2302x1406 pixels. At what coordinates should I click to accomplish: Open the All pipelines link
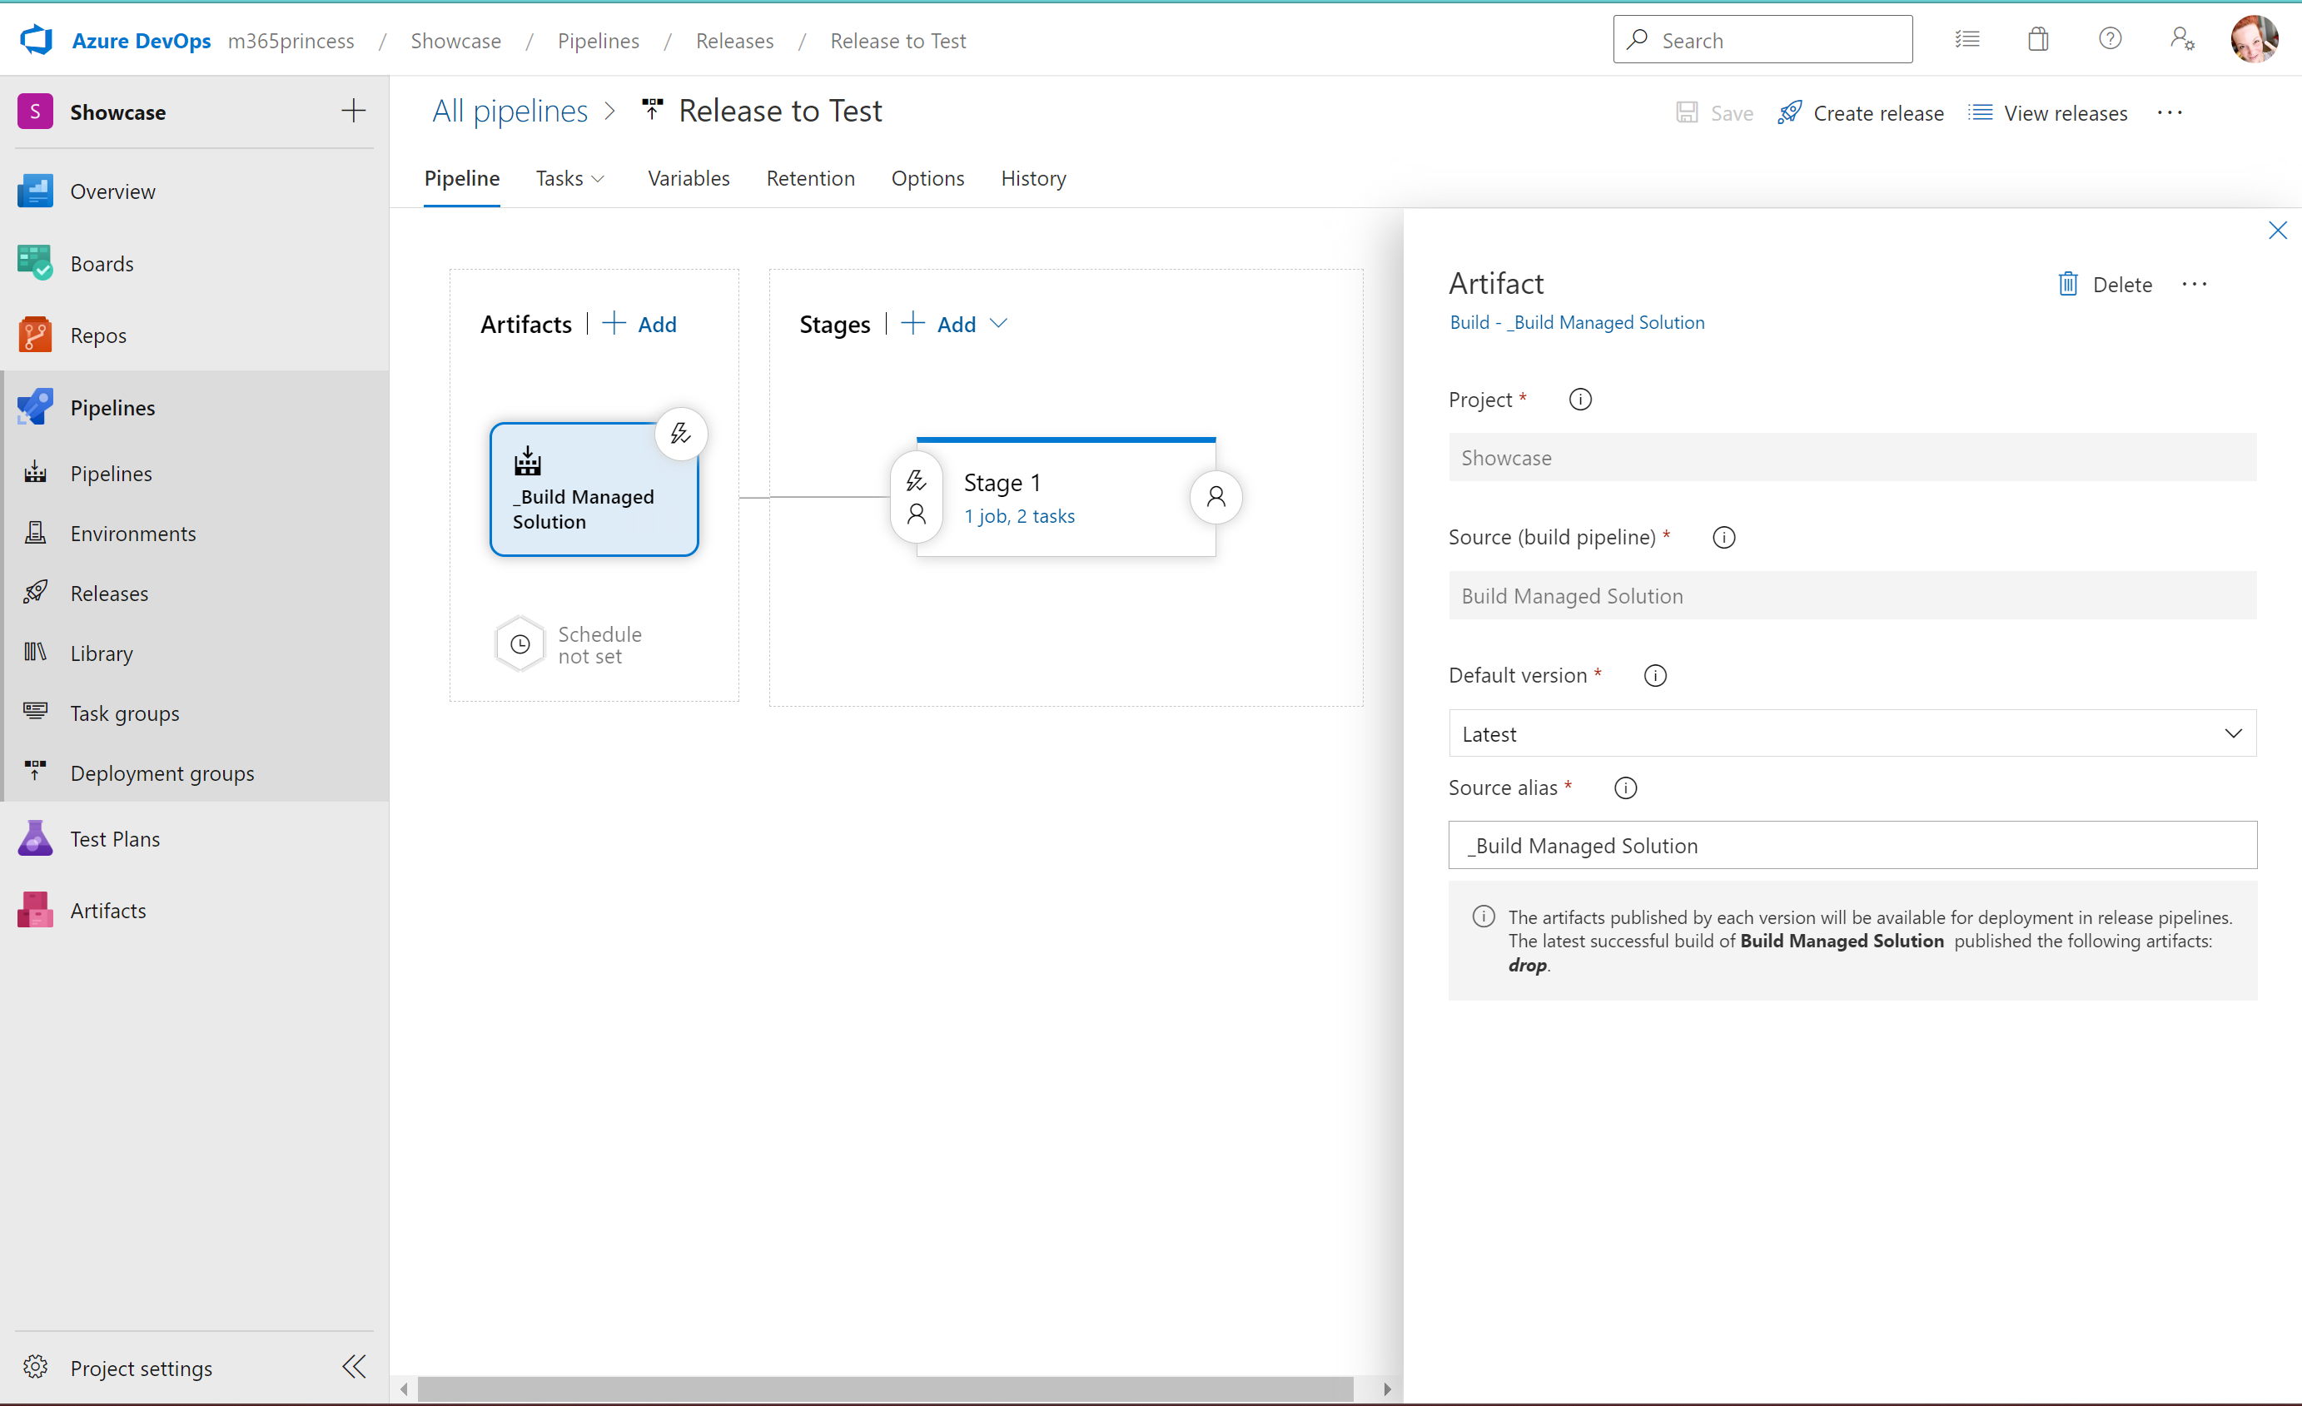point(510,112)
